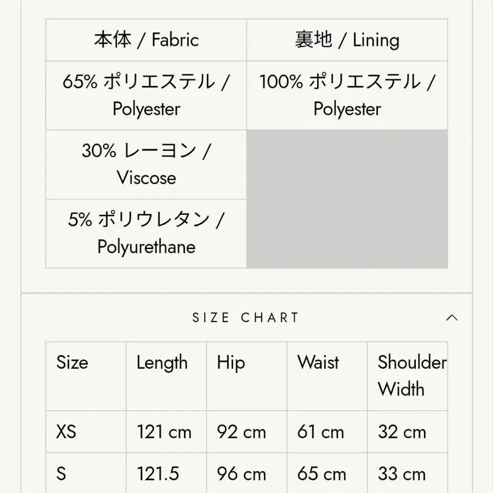Select the Fabric column header cell
Image resolution: width=493 pixels, height=493 pixels.
point(146,40)
